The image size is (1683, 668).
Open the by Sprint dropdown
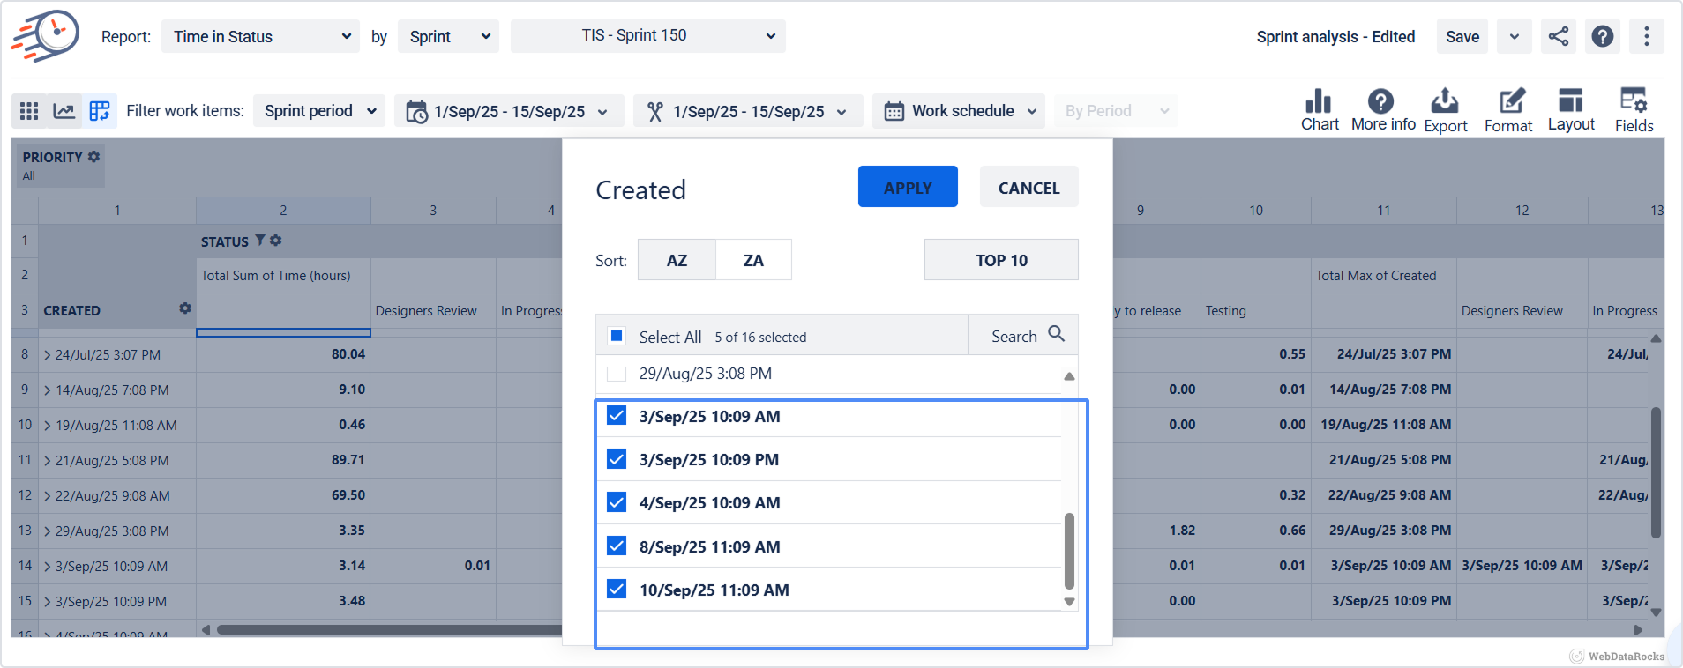[448, 36]
